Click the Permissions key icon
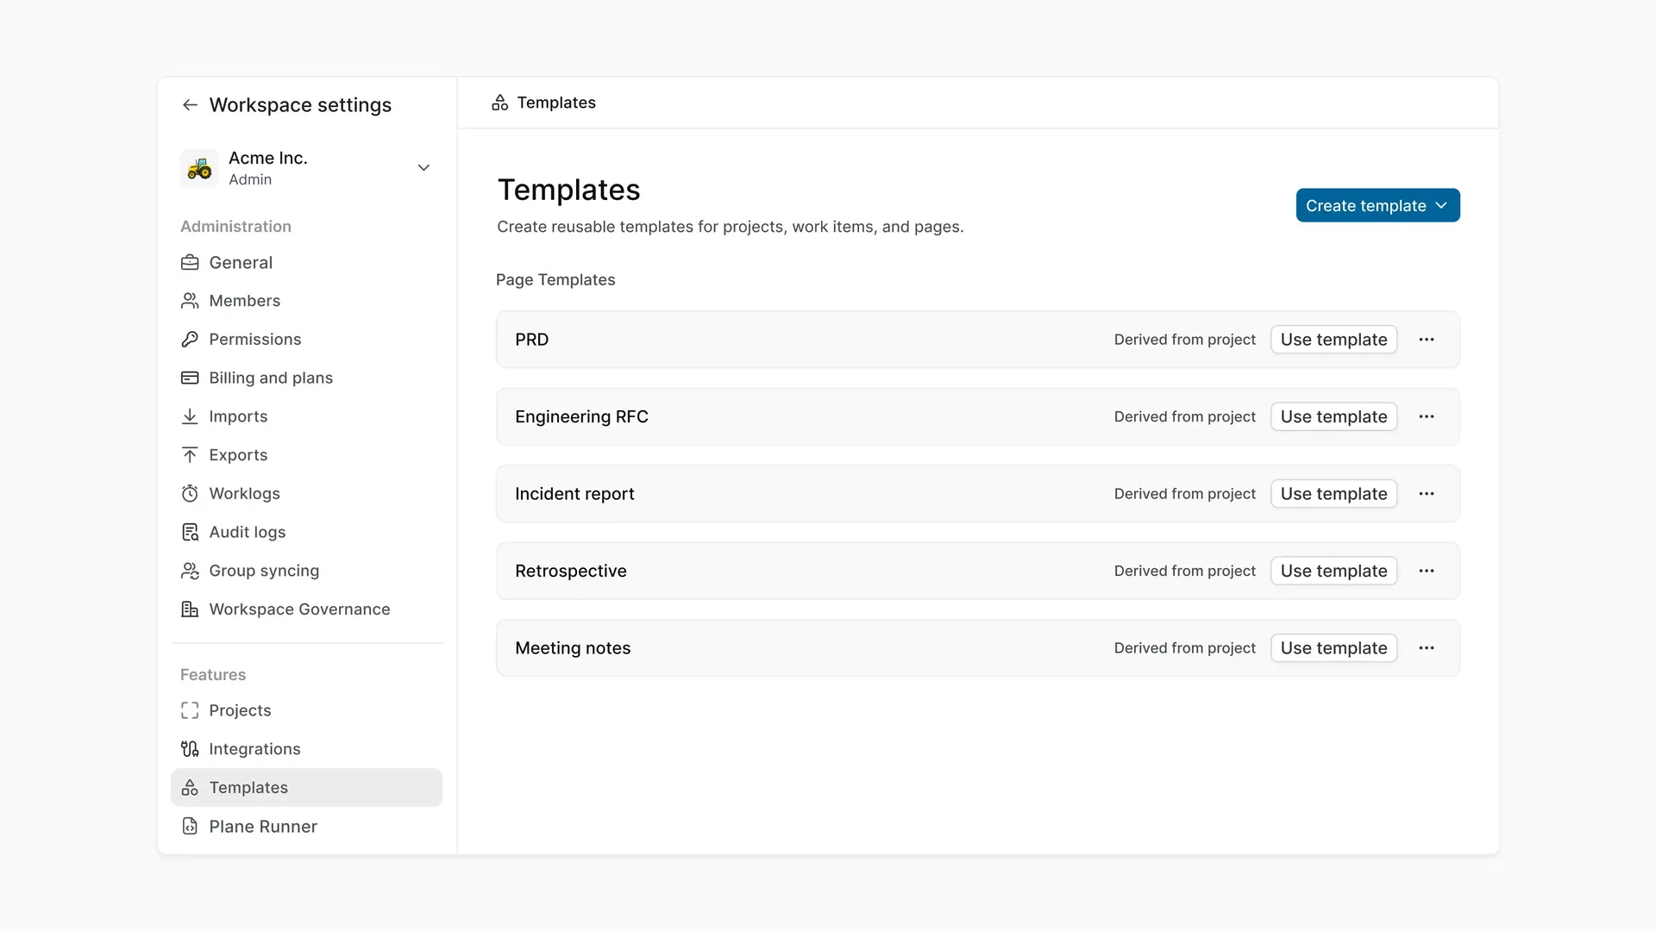This screenshot has height=931, width=1656. (x=190, y=340)
